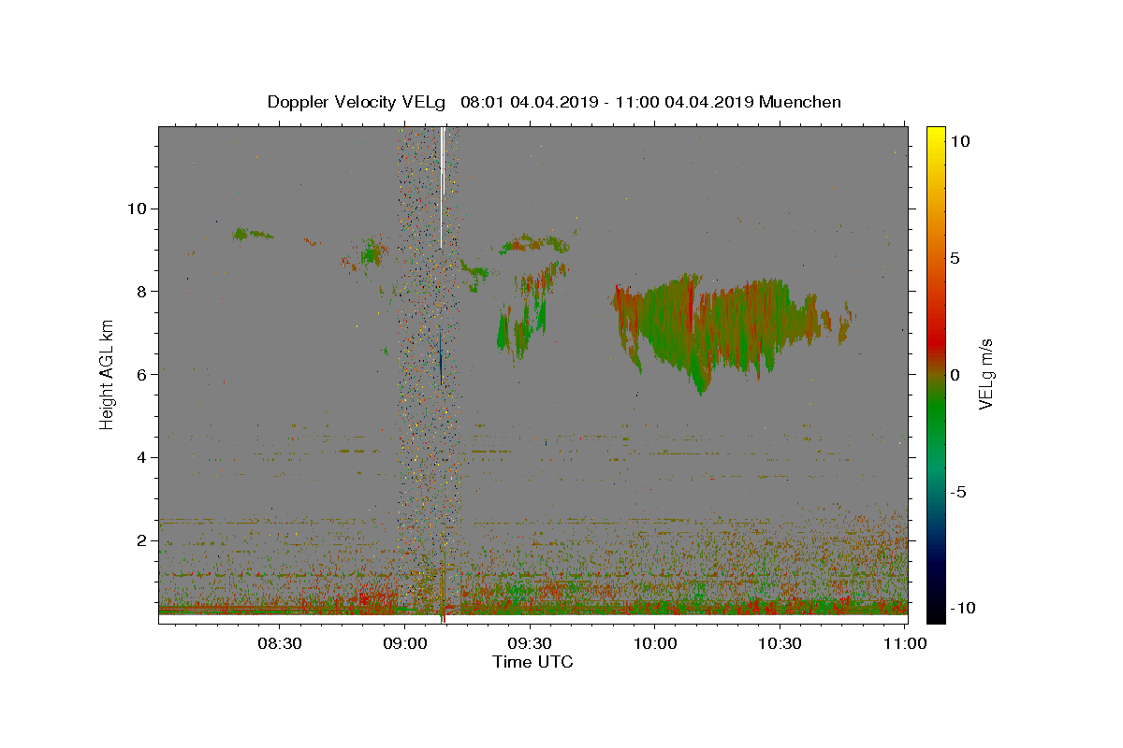Select the 10:30 time tick label
1123x748 pixels.
pyautogui.click(x=780, y=643)
